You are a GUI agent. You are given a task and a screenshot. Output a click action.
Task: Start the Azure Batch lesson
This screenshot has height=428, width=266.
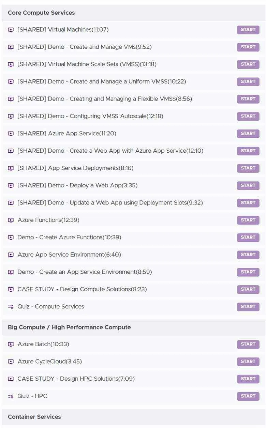tap(248, 345)
